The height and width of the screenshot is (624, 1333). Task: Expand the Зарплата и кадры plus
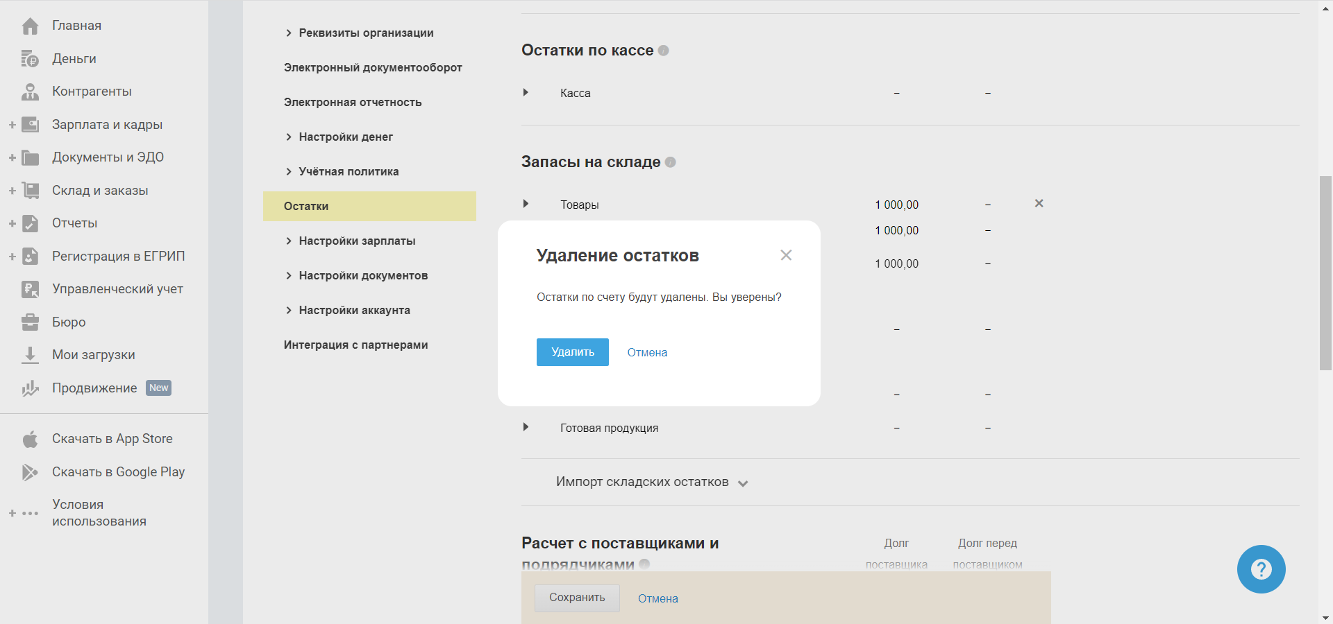coord(12,125)
